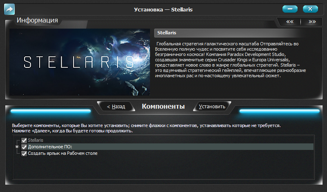This screenshot has height=192, width=327.
Task: Click the < Назад button
Action: pos(116,107)
